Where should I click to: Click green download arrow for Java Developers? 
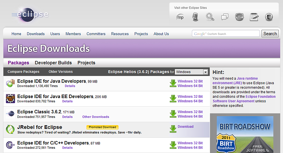click(173, 84)
